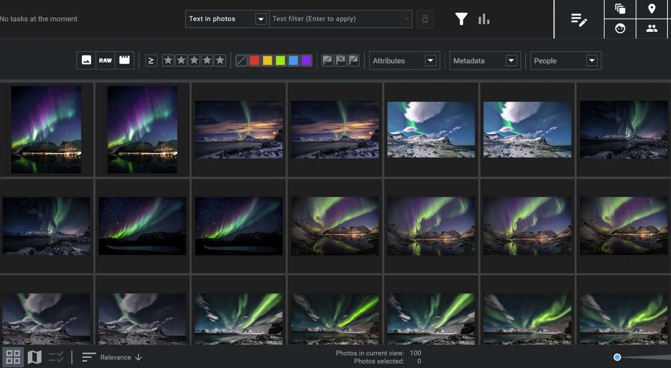The height and width of the screenshot is (368, 671).
Task: Adjust the thumbnail size slider handle
Action: point(617,357)
